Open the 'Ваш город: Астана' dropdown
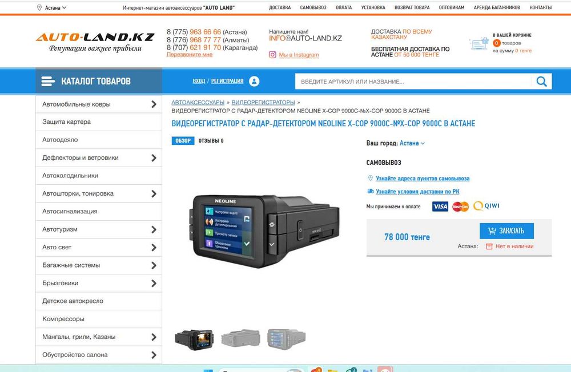 tap(412, 143)
